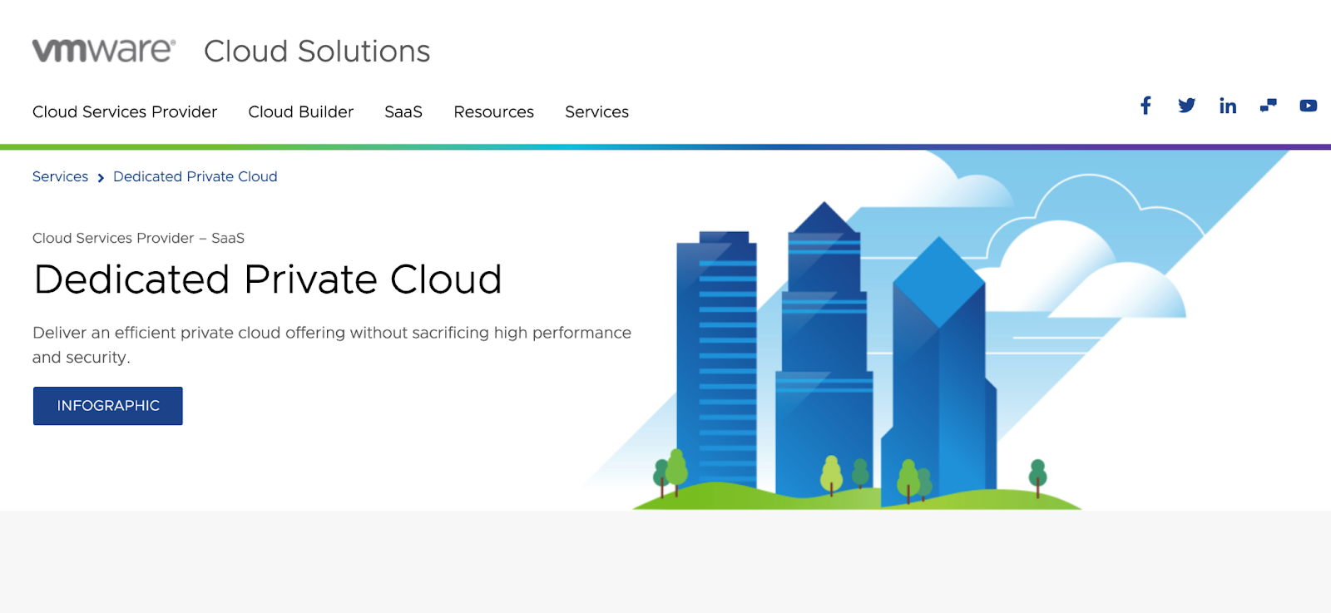Click the Dedicated Private Cloud heading
1331x613 pixels.
coord(268,279)
